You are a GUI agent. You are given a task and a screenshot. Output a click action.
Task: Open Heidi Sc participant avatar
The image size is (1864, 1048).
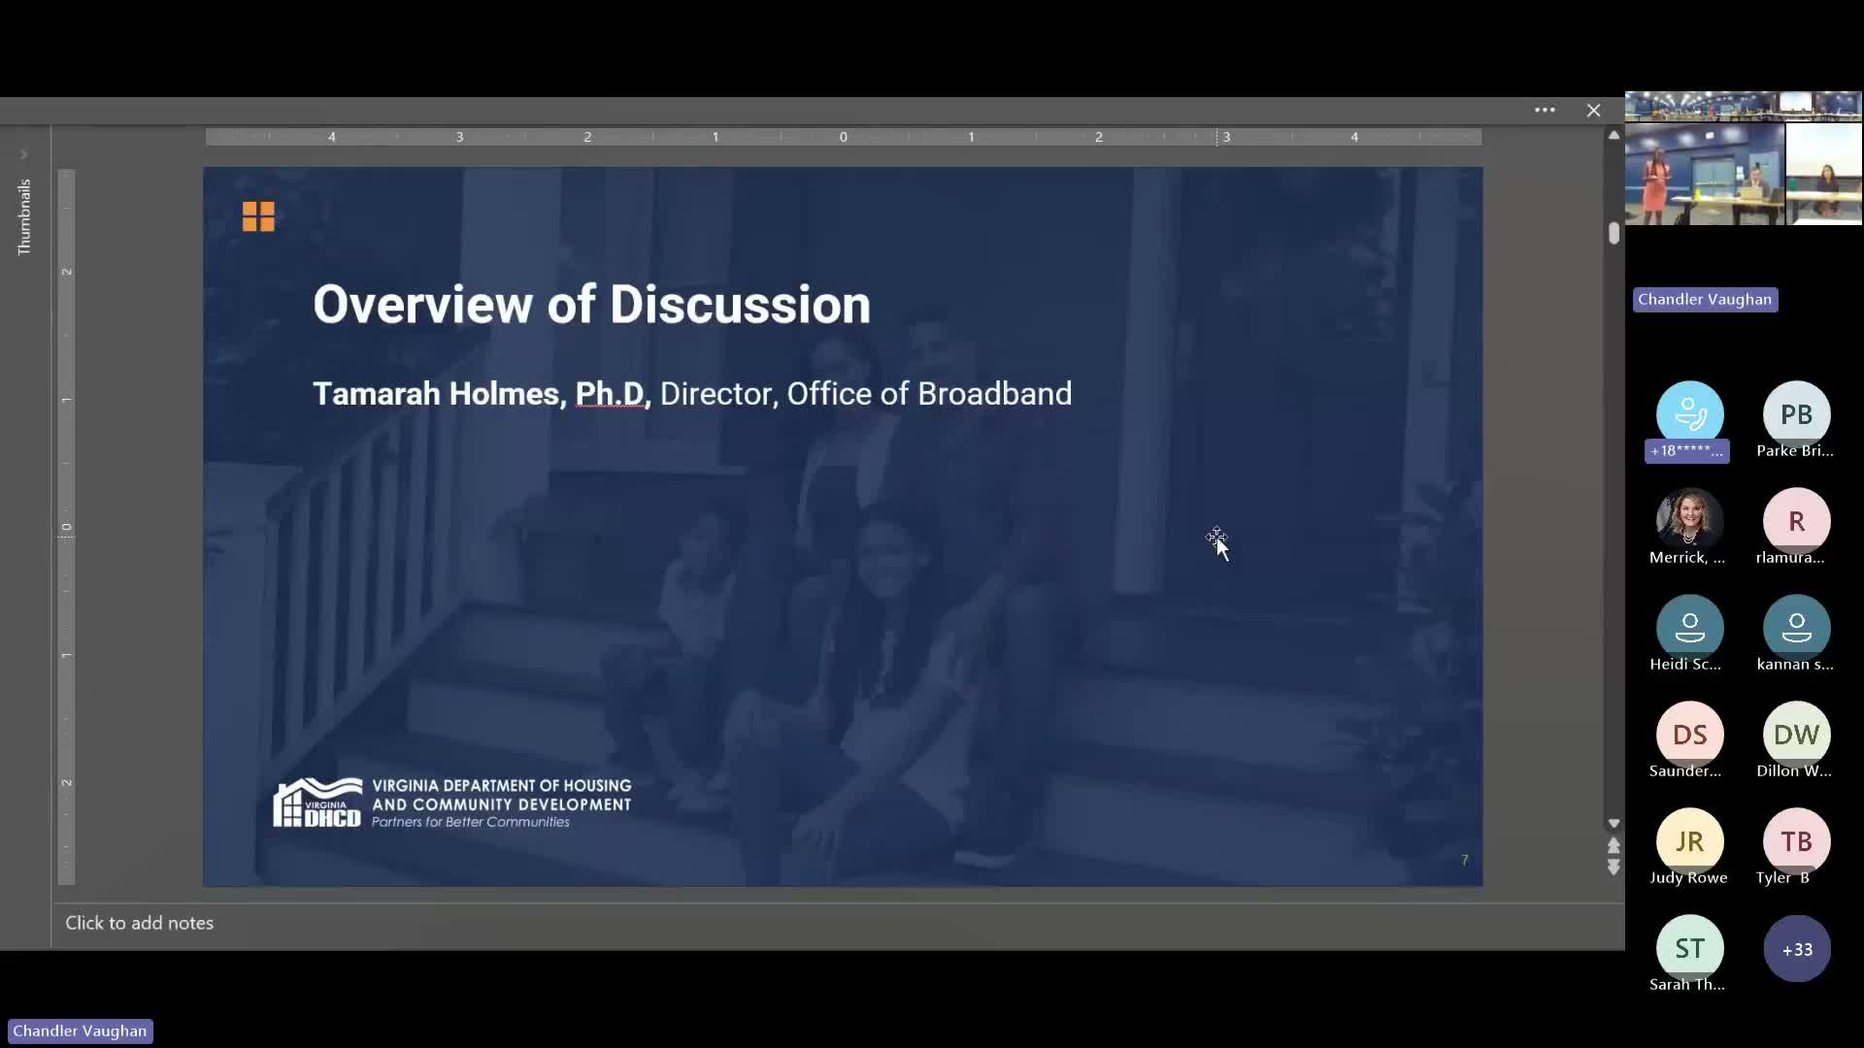pos(1689,628)
